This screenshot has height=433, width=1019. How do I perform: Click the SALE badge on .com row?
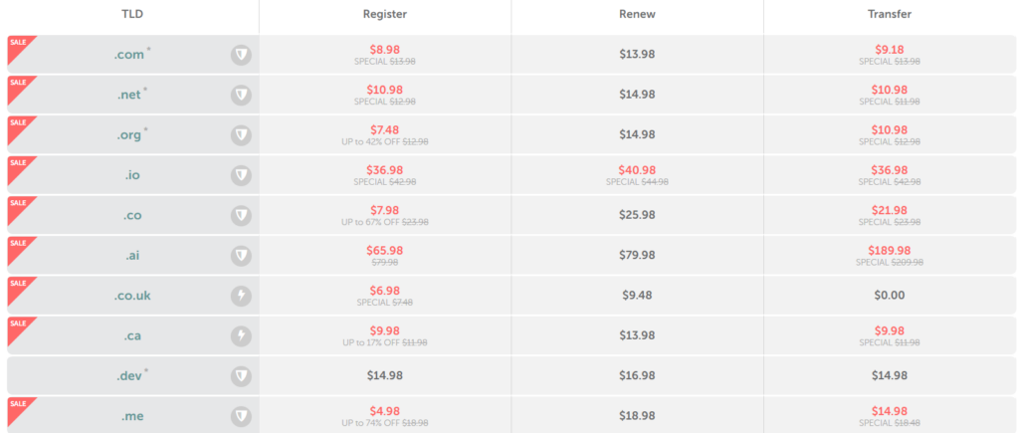18,46
